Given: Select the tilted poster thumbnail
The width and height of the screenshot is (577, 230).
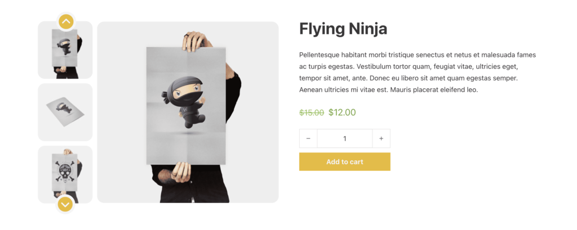Looking at the screenshot, I should point(65,112).
